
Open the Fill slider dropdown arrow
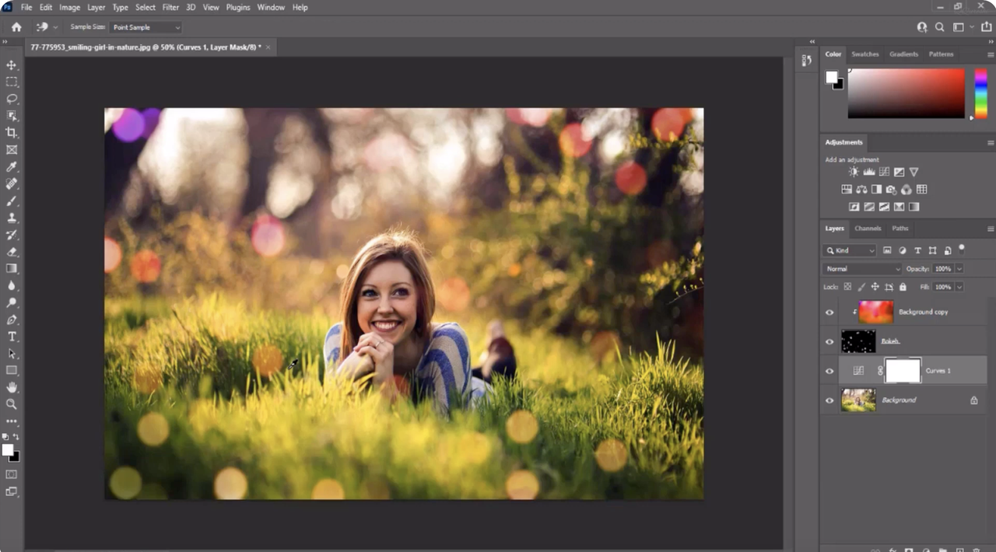pos(959,287)
